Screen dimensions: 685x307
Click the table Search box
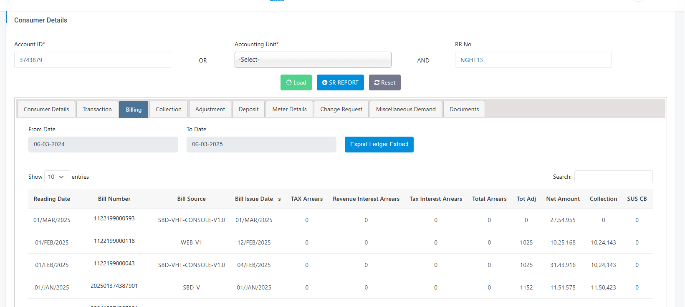point(613,177)
